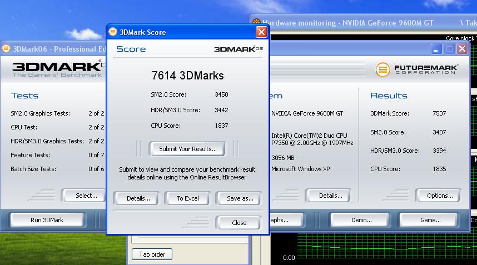Screen dimensions: 477x265
Task: Minimize the 3DMark06 main window
Action: (x=436, y=49)
